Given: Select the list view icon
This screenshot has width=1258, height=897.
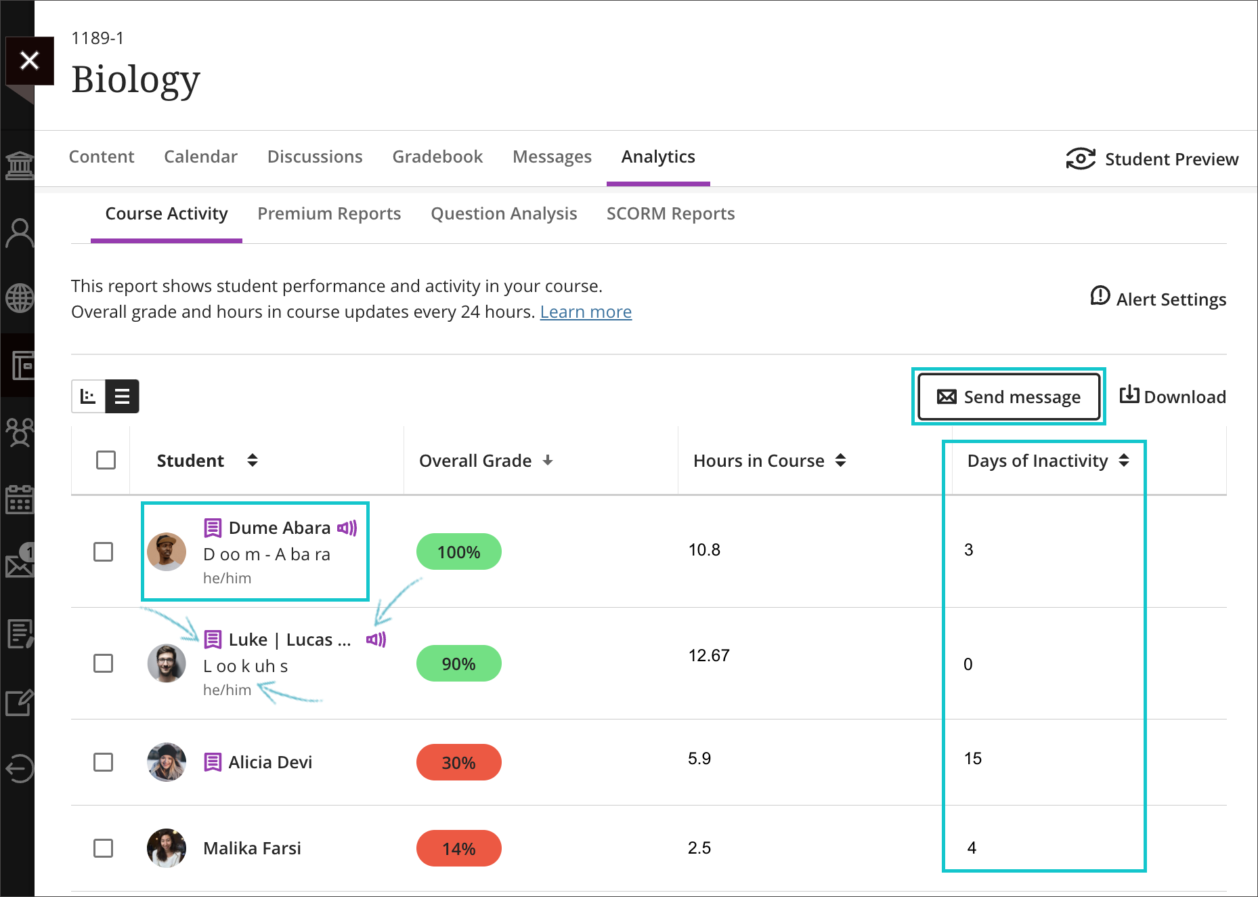Looking at the screenshot, I should (122, 396).
